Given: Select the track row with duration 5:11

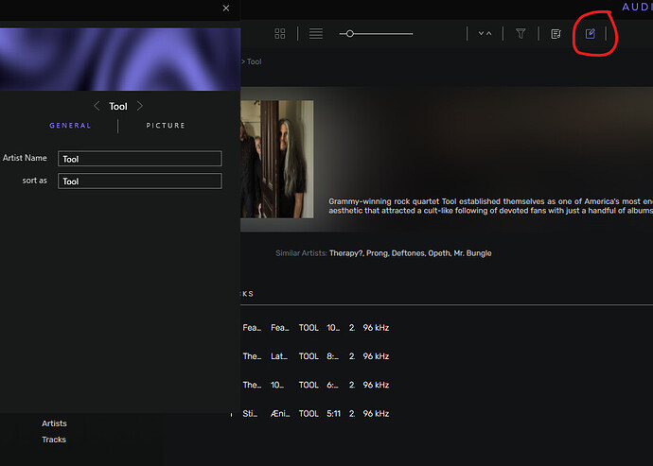Looking at the screenshot, I should pos(316,414).
